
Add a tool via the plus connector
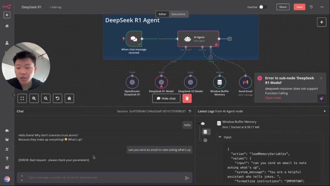[211, 57]
